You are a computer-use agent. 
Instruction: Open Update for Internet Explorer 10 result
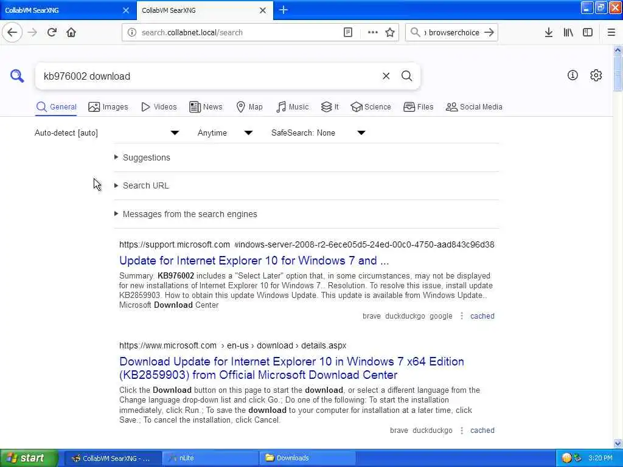click(254, 260)
